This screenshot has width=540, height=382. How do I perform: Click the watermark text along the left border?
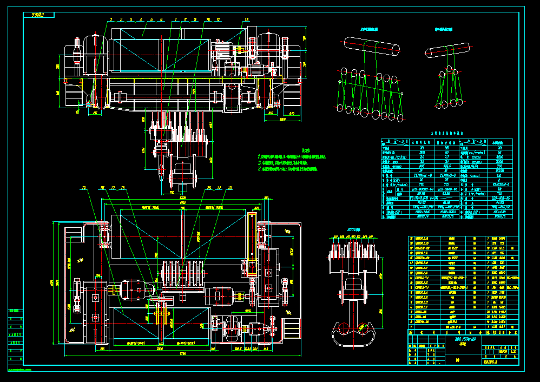[20, 371]
